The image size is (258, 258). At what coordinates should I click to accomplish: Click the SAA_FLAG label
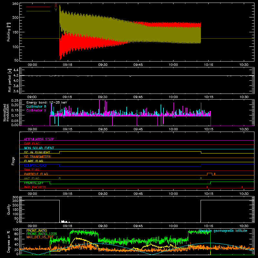(32, 170)
